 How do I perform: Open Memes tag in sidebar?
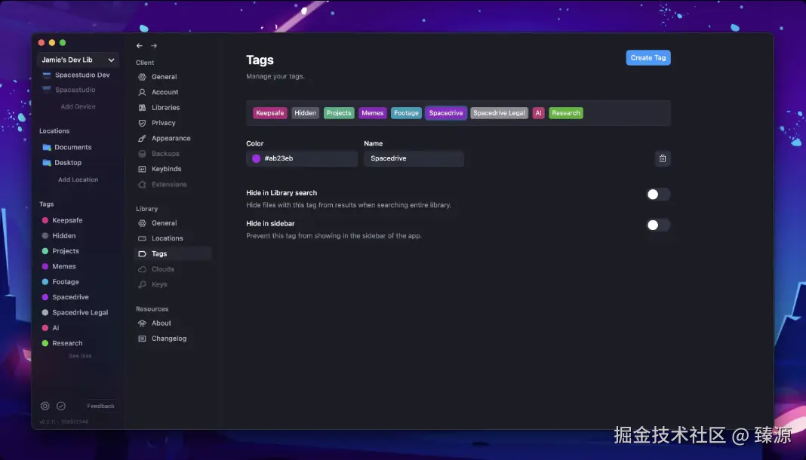(59, 266)
